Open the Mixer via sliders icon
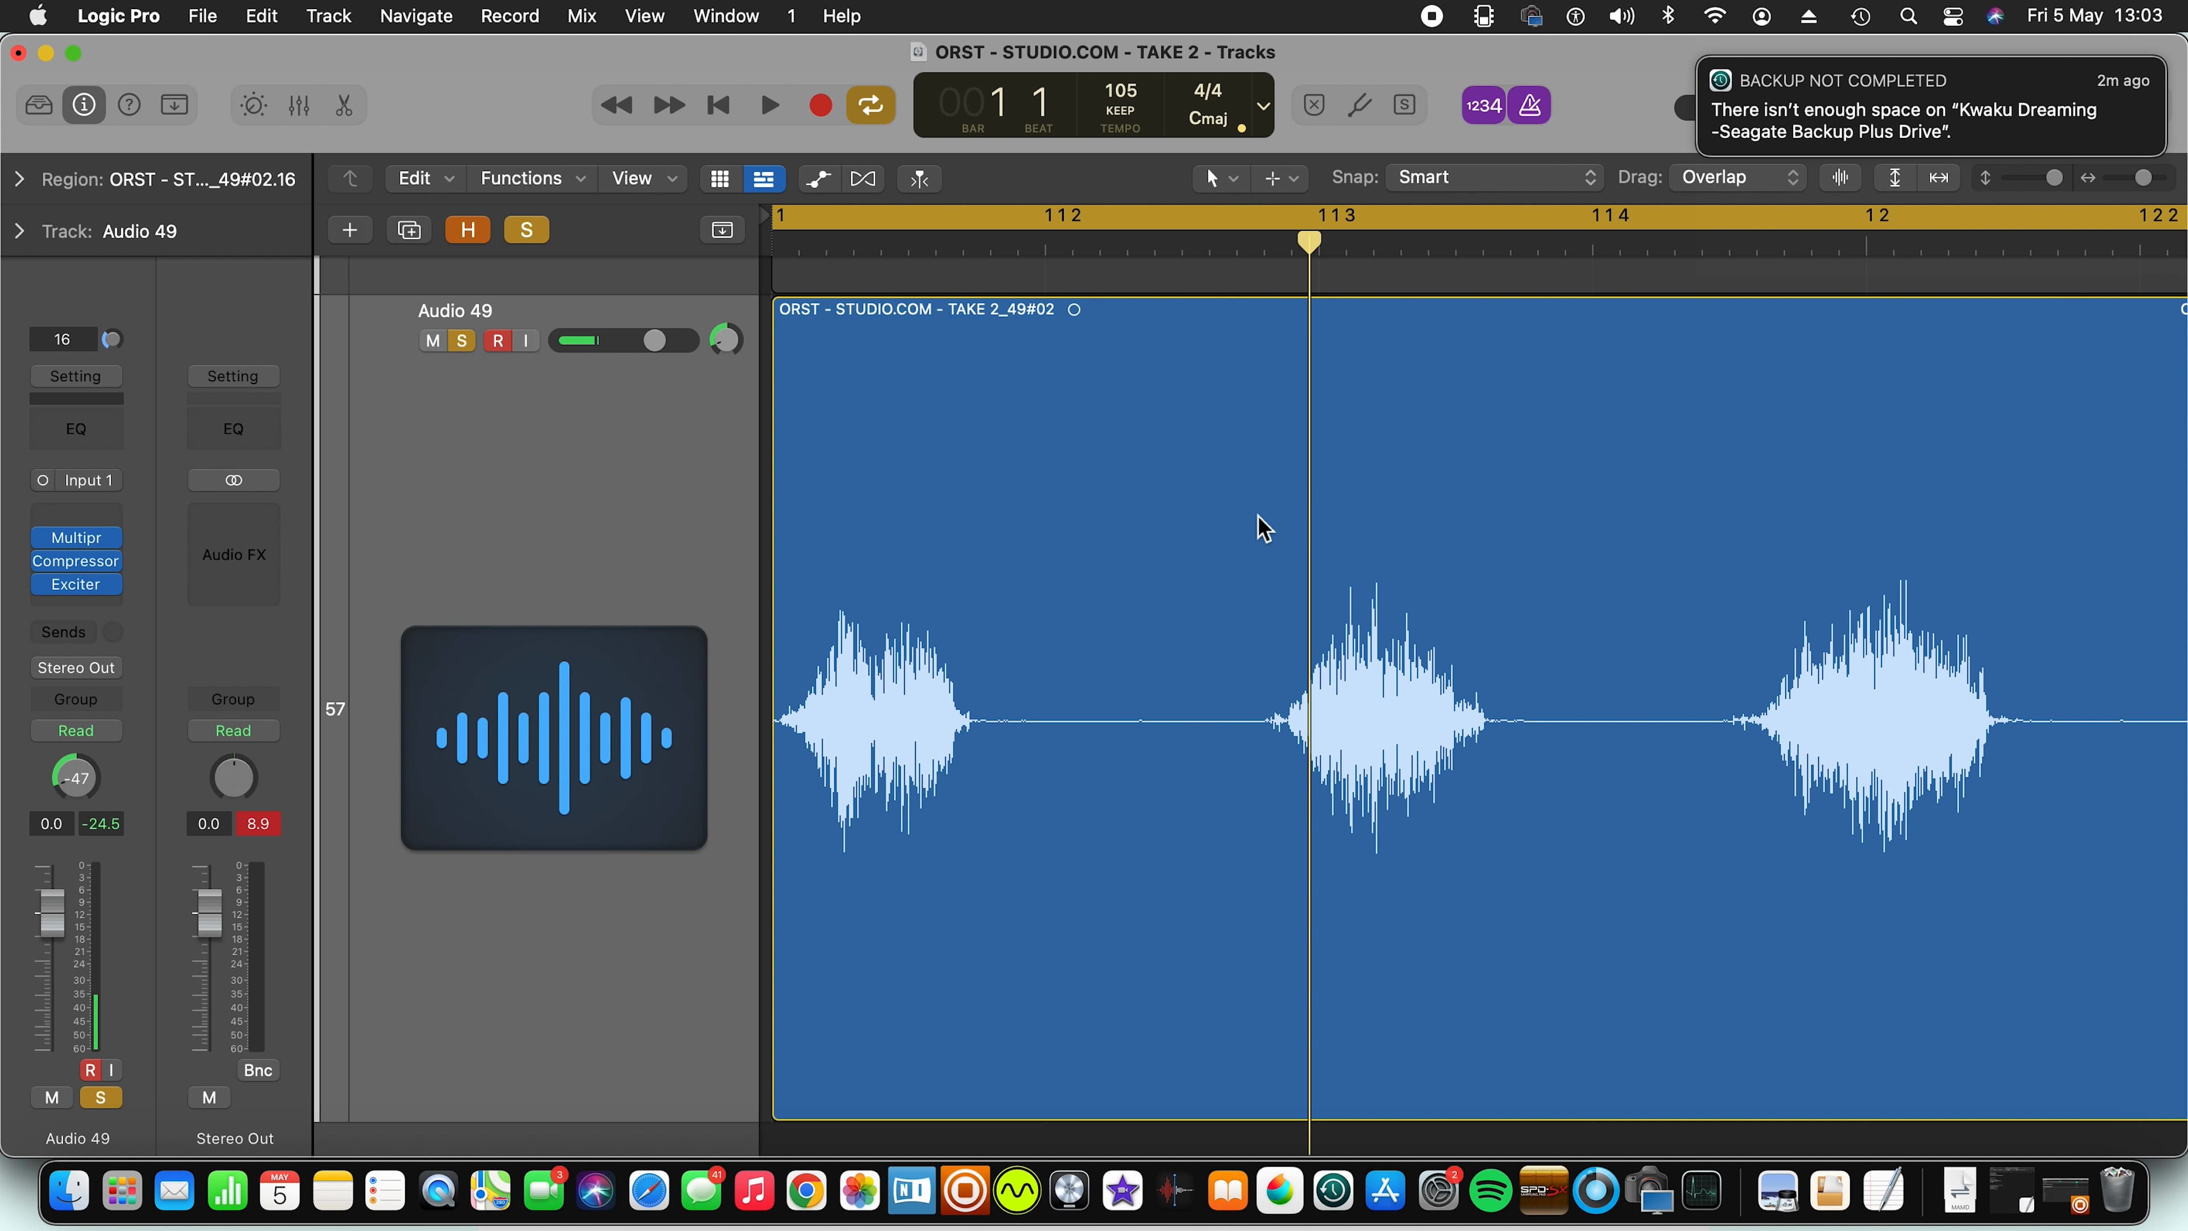The image size is (2188, 1231). tap(299, 105)
